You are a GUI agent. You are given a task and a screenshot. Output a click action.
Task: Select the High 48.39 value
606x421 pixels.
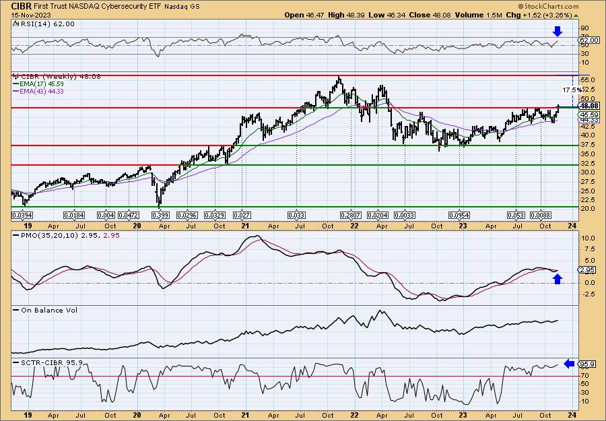point(346,15)
